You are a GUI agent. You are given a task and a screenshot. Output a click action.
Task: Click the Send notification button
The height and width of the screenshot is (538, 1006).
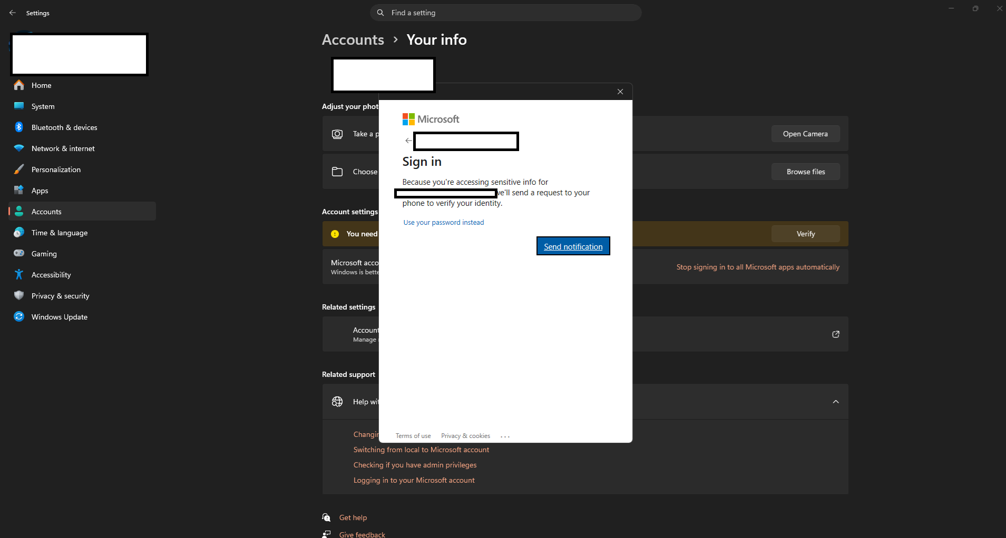[573, 246]
